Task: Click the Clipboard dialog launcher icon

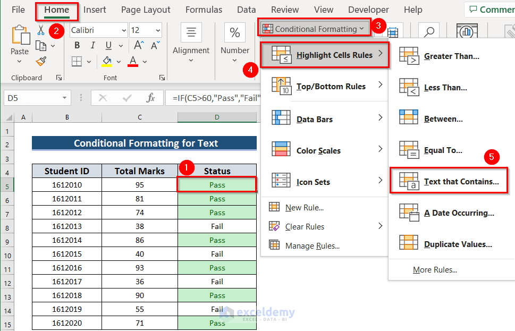Action: click(59, 78)
